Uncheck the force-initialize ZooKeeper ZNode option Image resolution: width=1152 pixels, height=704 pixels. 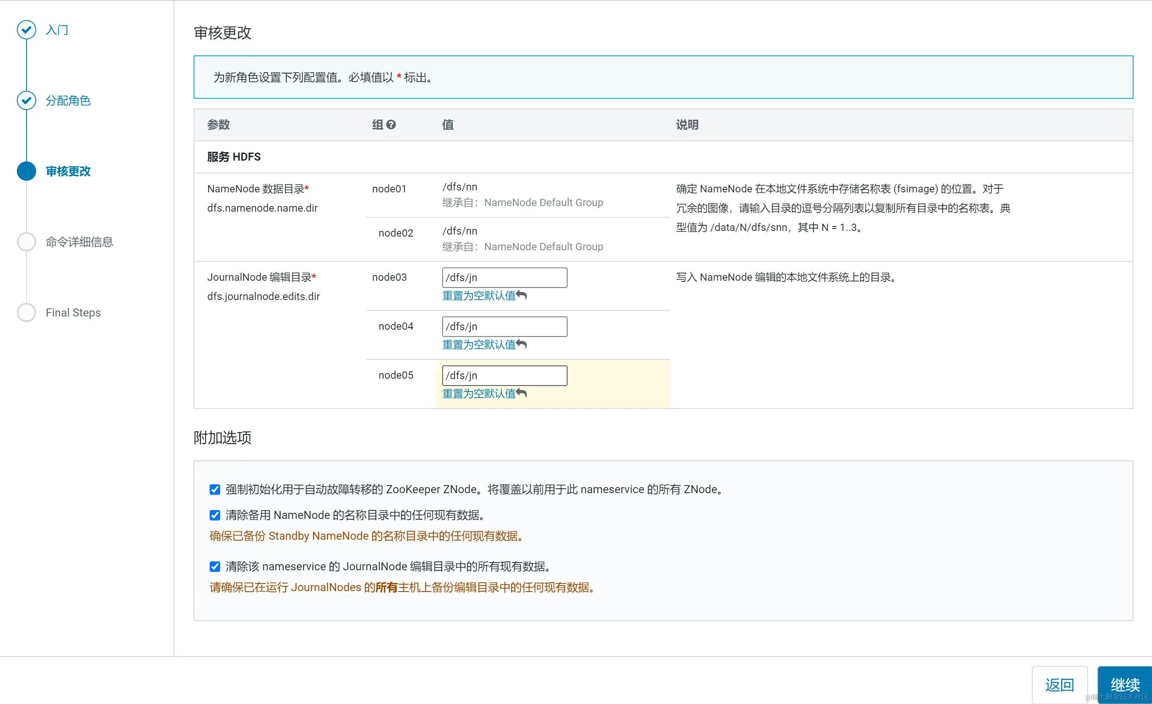click(214, 490)
